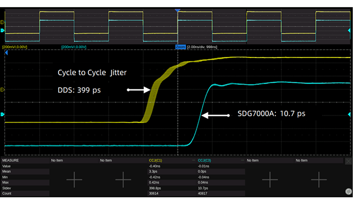The height and width of the screenshot is (206, 353).
Task: Click the Mean row label
Action: tap(7, 171)
